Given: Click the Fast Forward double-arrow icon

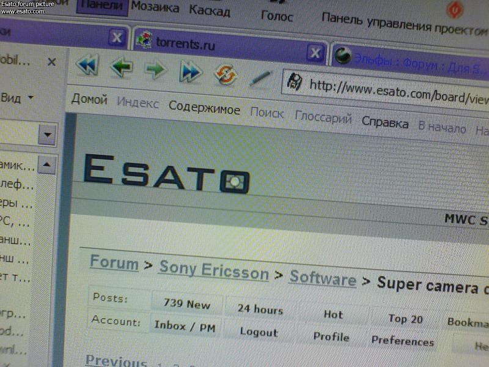Looking at the screenshot, I should point(190,72).
